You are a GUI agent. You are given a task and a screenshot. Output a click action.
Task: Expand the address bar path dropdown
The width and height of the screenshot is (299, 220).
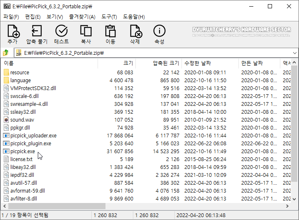tap(295, 53)
